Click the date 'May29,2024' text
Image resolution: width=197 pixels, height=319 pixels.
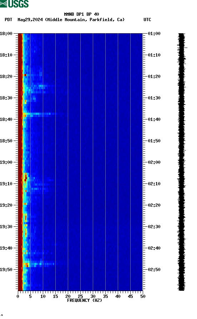30,20
